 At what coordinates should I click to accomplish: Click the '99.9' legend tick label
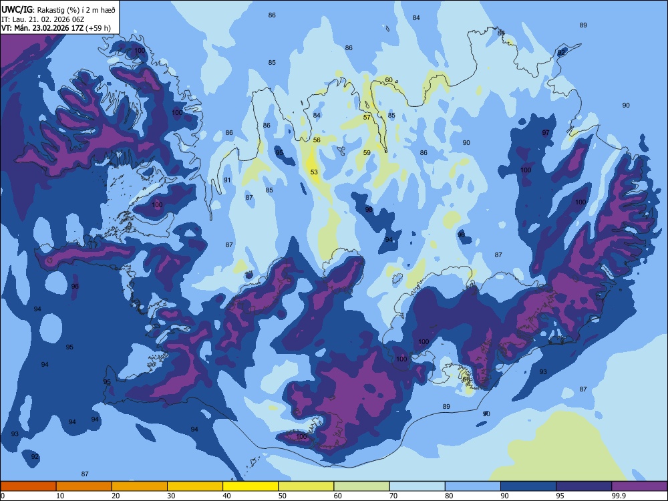618,496
